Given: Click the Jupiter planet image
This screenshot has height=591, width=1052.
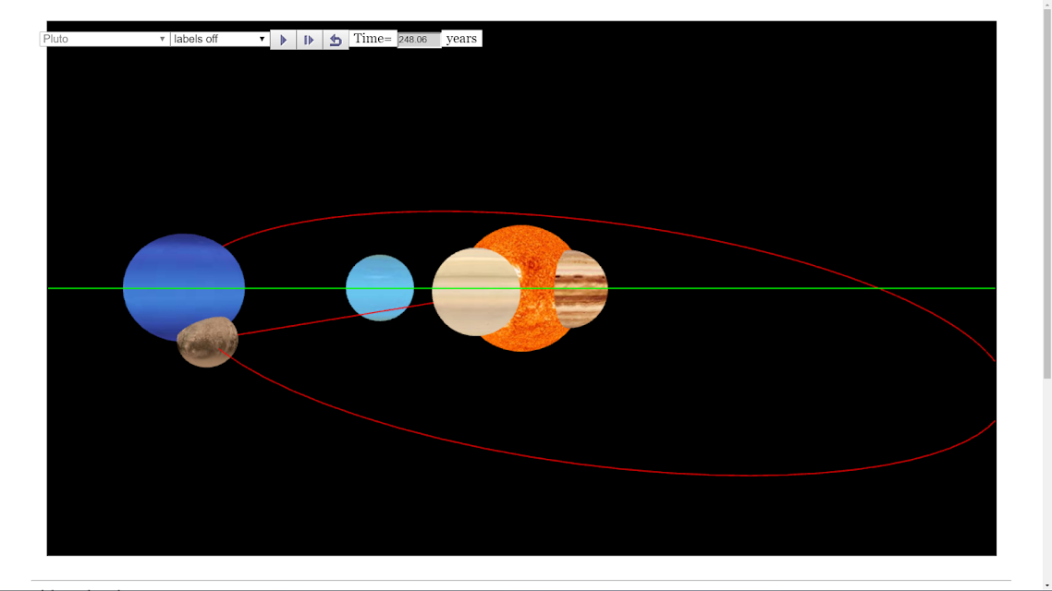Looking at the screenshot, I should click(582, 289).
